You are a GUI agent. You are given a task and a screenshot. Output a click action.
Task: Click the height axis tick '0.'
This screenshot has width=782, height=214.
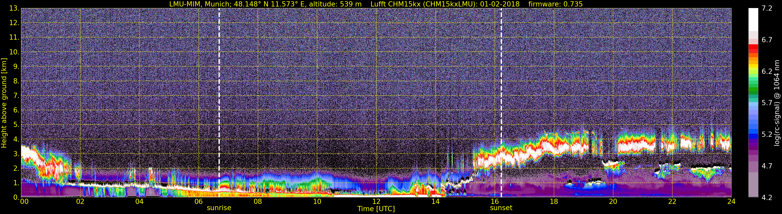click(x=16, y=197)
